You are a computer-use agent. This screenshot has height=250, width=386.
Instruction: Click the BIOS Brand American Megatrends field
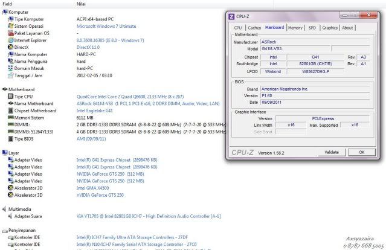315,89
